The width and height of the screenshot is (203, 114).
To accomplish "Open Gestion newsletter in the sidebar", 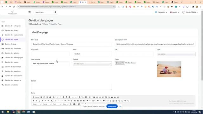I will coord(11,85).
